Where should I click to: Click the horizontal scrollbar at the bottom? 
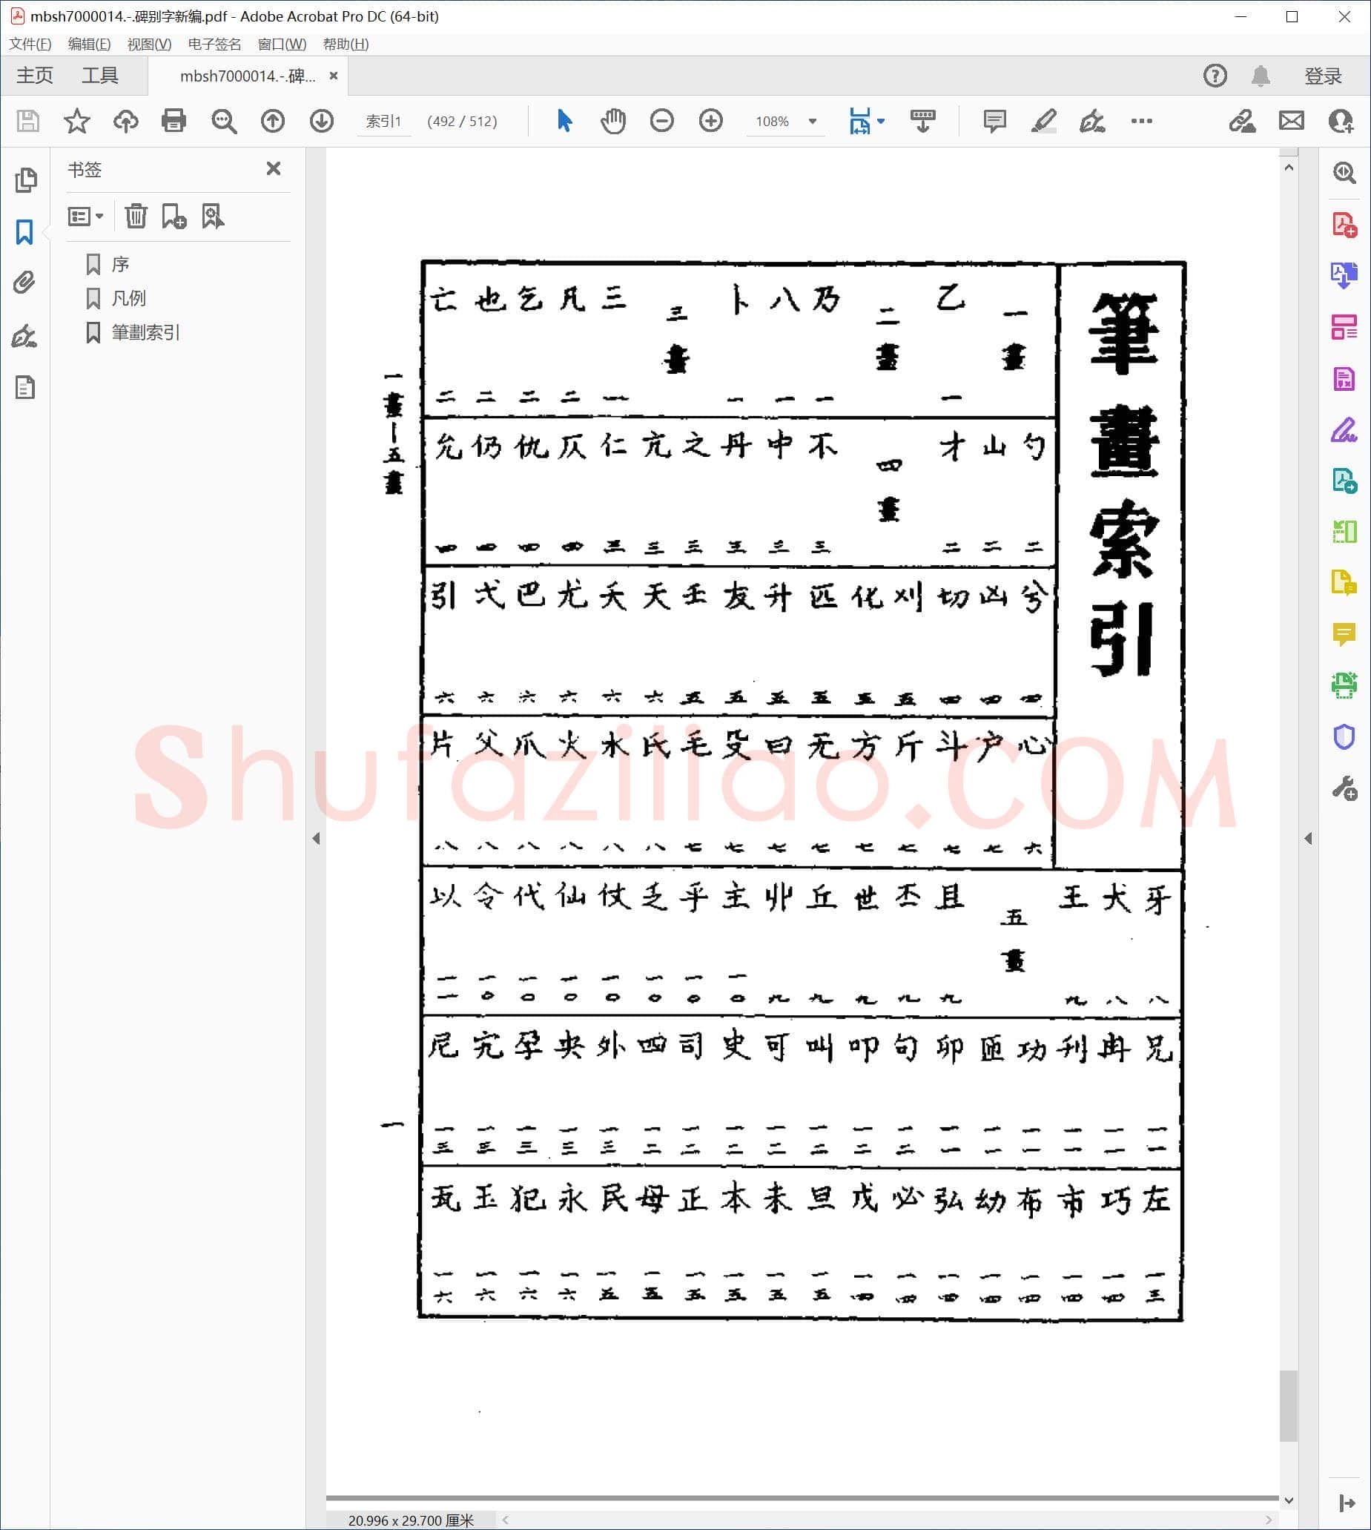pos(887,1520)
